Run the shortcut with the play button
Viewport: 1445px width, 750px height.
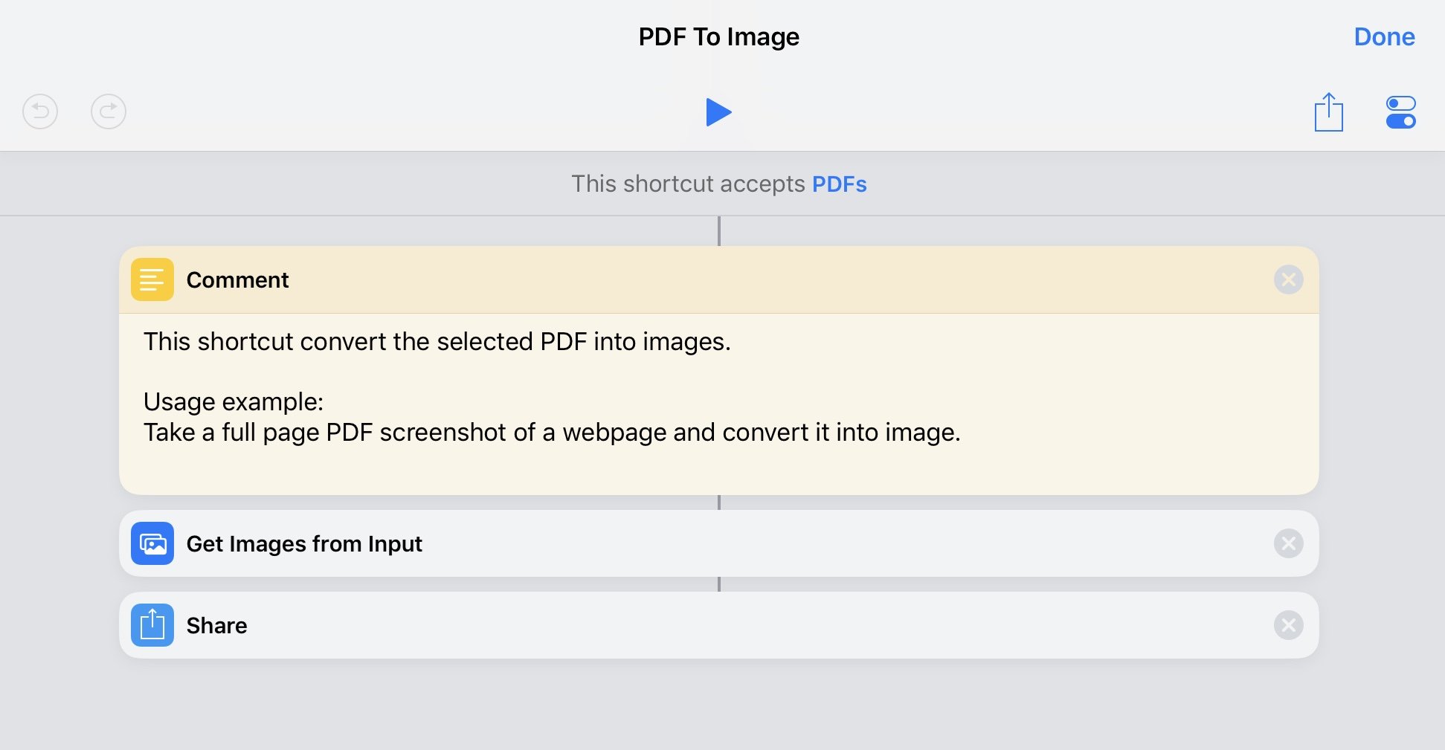[718, 112]
